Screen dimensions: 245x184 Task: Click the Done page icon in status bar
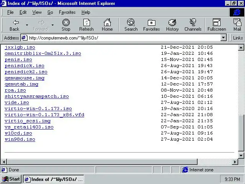click(4, 170)
